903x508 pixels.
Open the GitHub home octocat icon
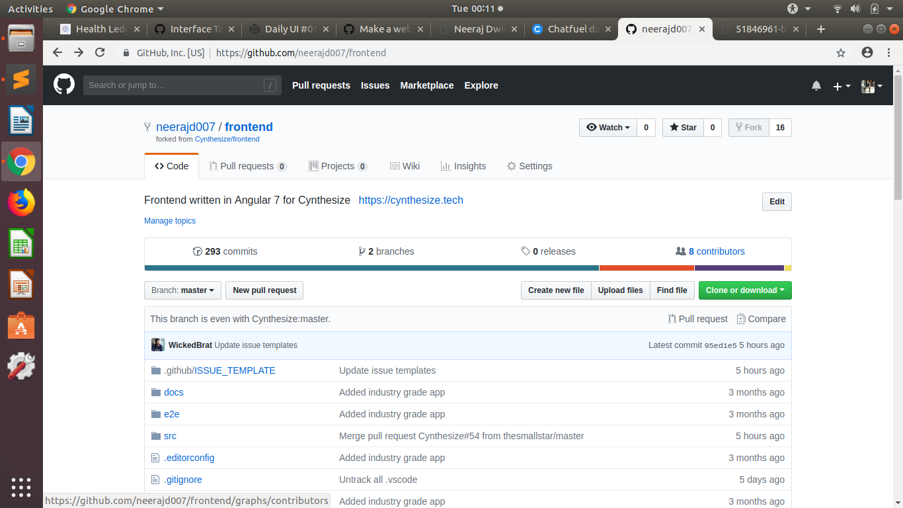63,85
